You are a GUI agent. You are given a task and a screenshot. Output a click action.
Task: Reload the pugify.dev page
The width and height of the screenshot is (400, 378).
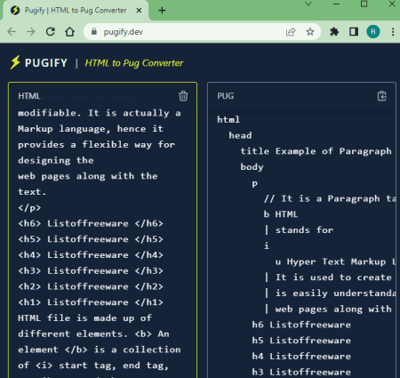click(51, 32)
